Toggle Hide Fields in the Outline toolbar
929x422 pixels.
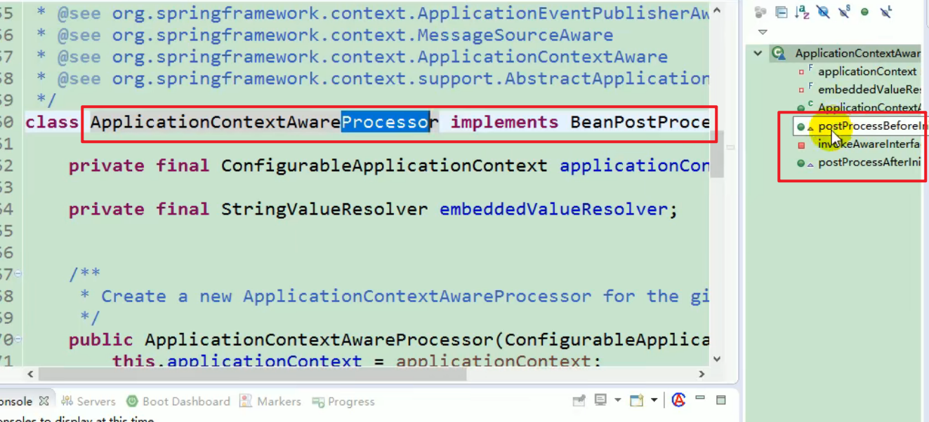tap(823, 12)
